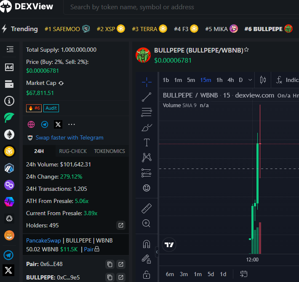The width and height of the screenshot is (299, 282).
Task: Open trending token #2 XSP
Action: (111, 29)
